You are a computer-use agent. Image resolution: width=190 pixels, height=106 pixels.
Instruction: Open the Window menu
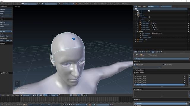click(x=13, y=4)
